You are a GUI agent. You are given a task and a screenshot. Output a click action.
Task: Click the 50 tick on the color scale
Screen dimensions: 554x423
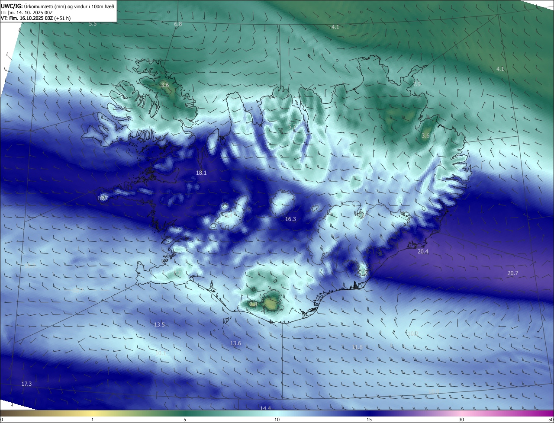pyautogui.click(x=551, y=420)
